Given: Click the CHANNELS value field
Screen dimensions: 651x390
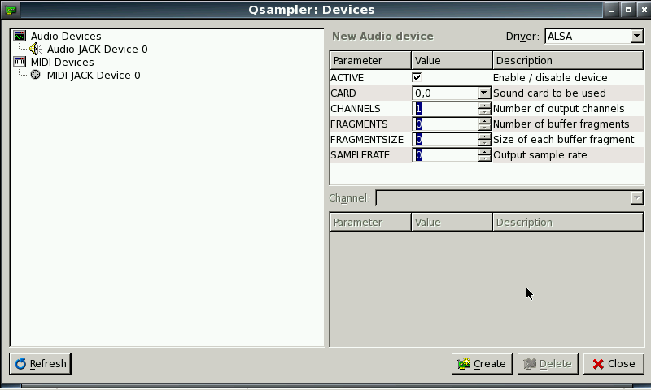Looking at the screenshot, I should tap(445, 109).
